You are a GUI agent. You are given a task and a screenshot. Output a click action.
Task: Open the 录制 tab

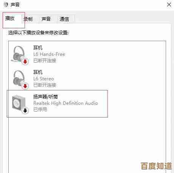point(28,19)
